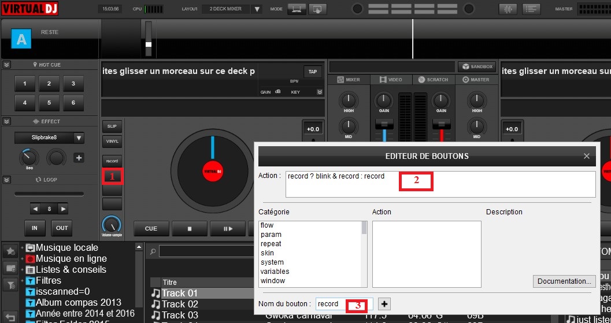Decrease loop size with left arrow
The width and height of the screenshot is (611, 323).
click(x=35, y=209)
